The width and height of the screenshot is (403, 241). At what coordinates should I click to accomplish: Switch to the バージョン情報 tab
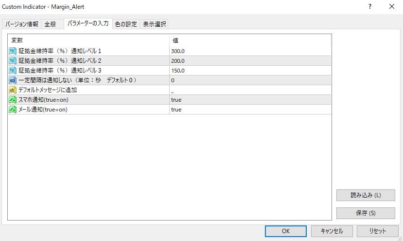22,24
